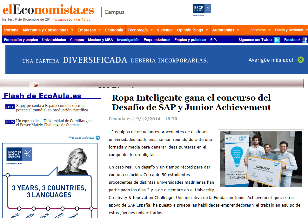
Task: Click Averigüe más aquí link
Action: tap(271, 60)
